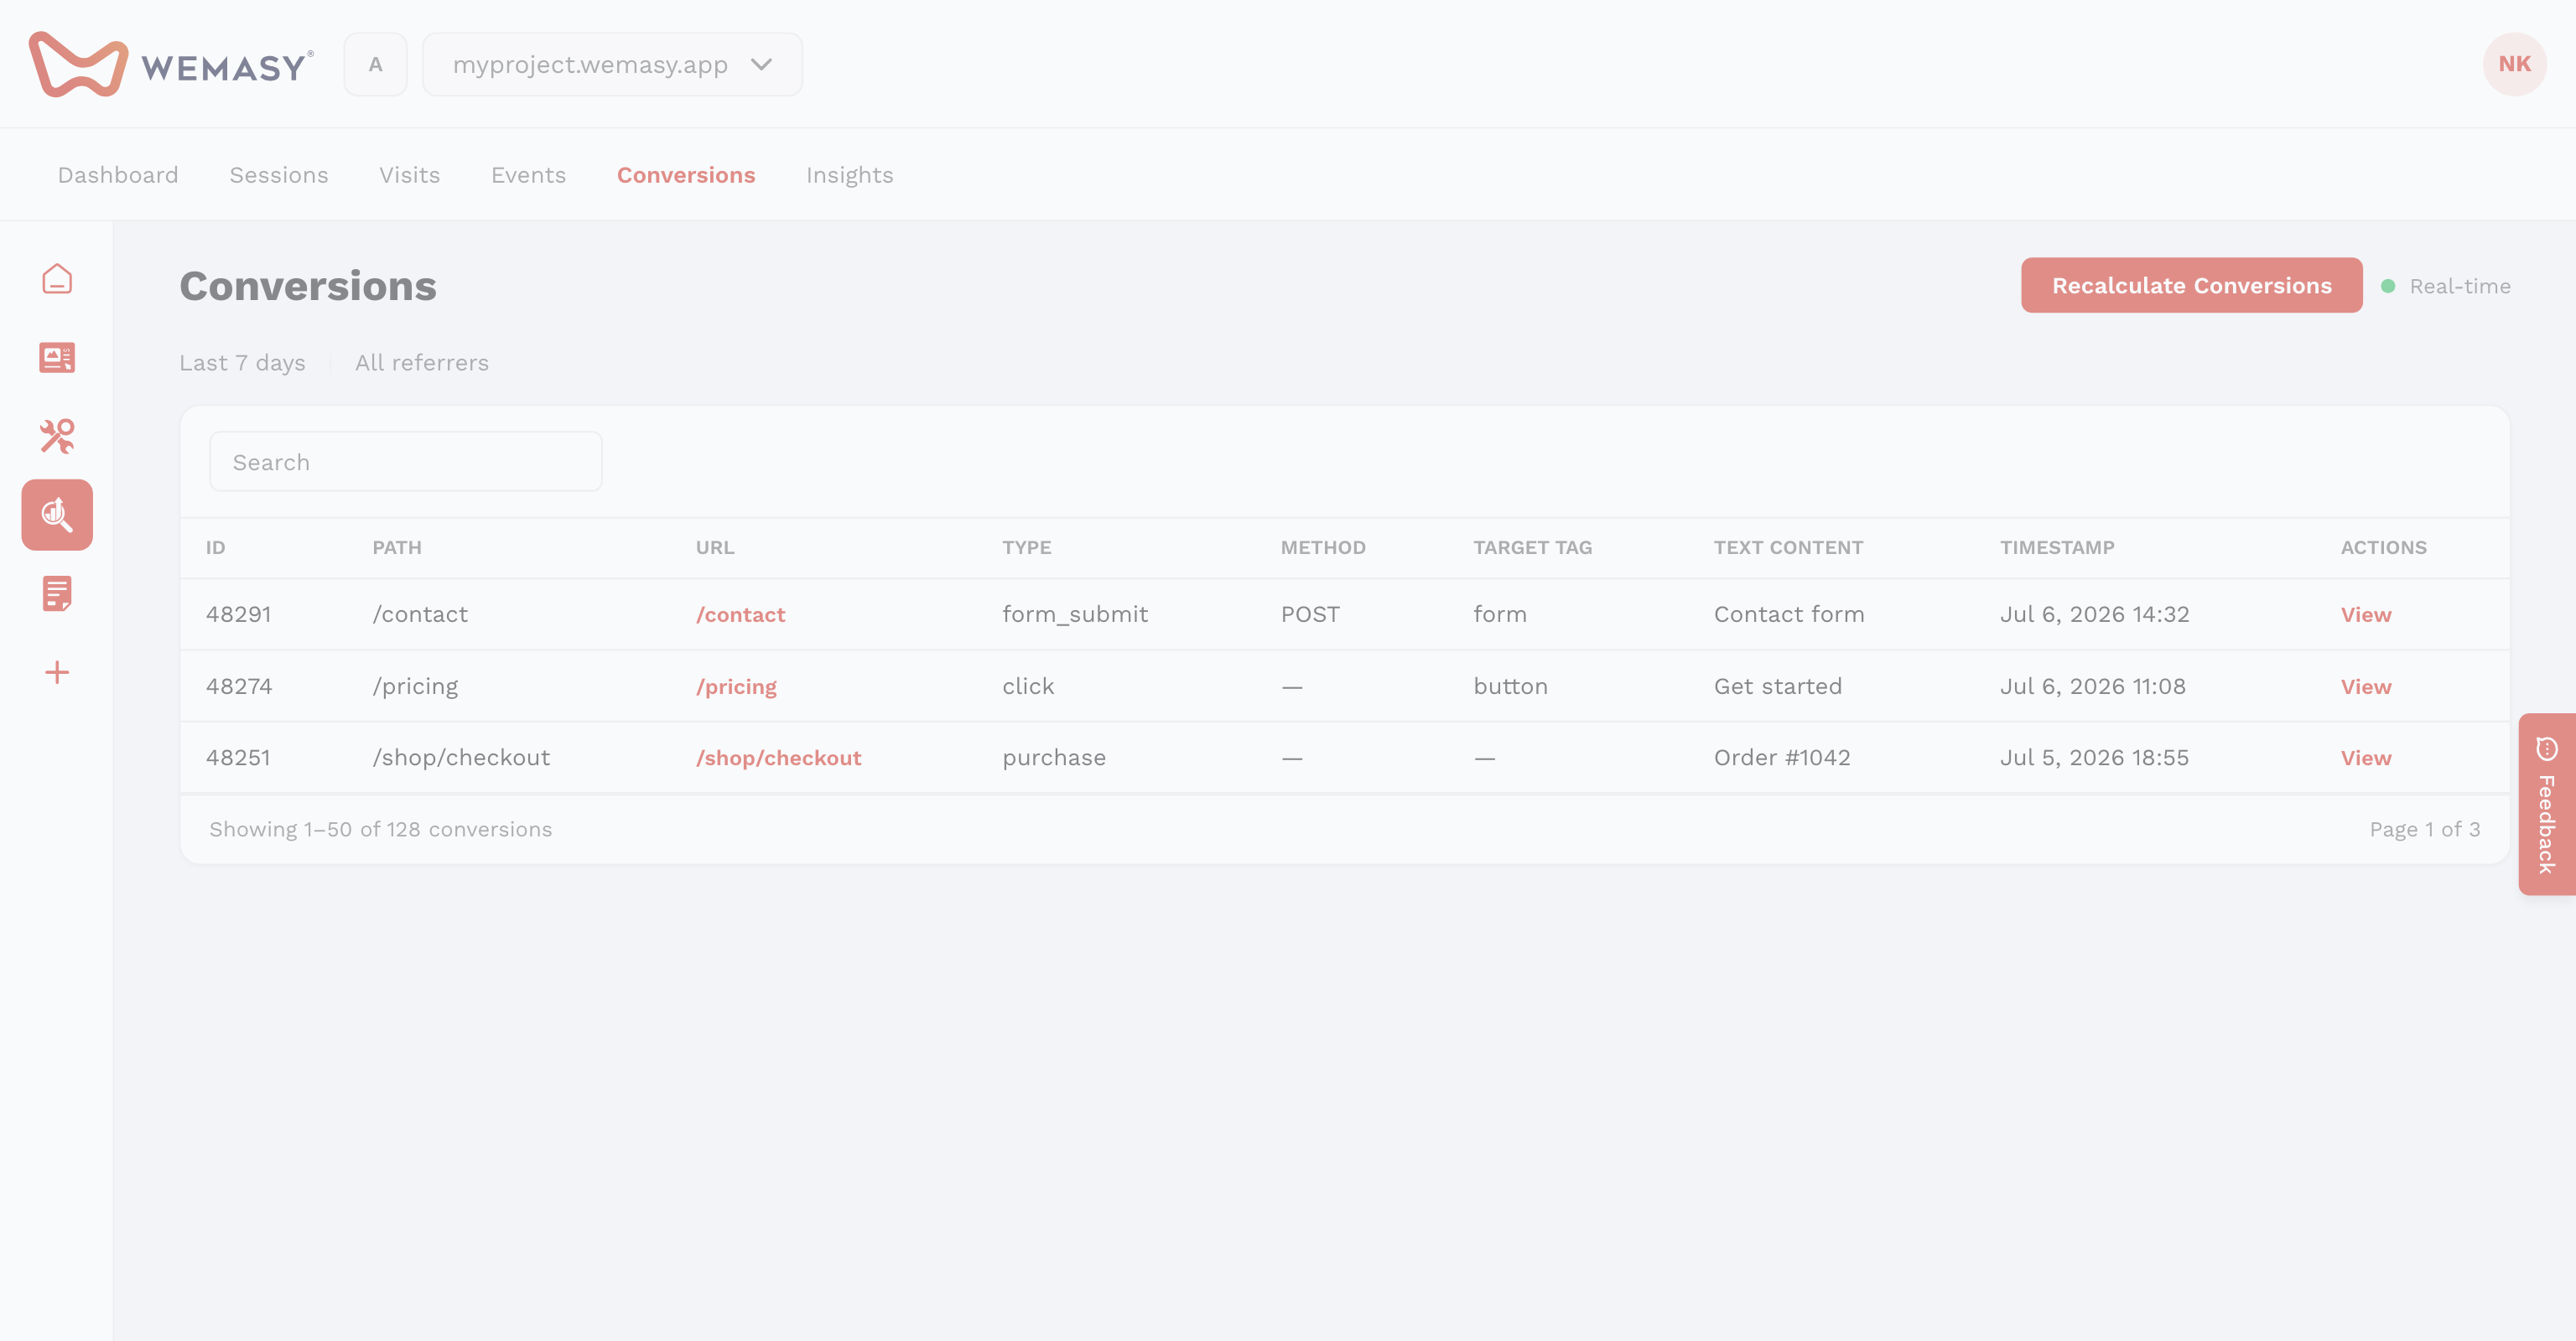Sort by the ID column header
This screenshot has width=2576, height=1341.
(215, 547)
